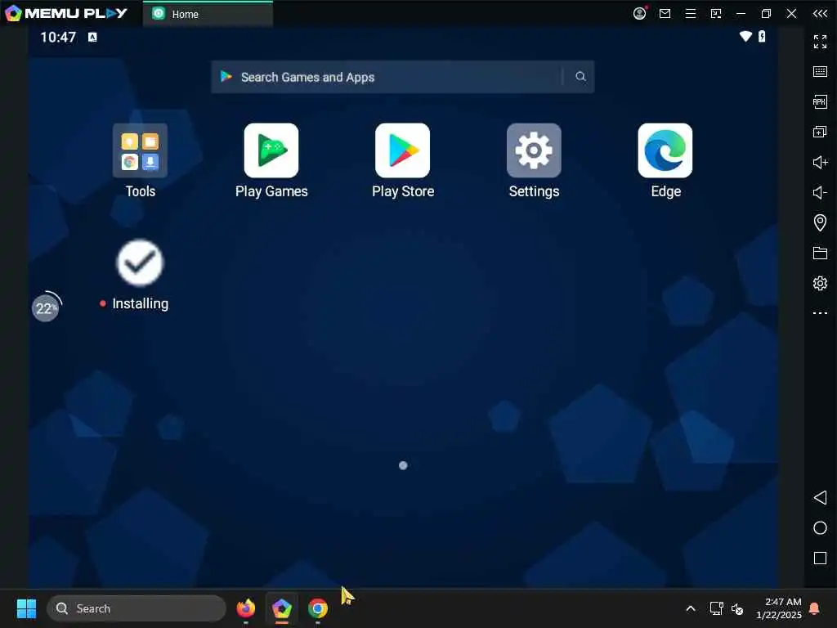Click the MEMU PLAY logo
Image resolution: width=837 pixels, height=628 pixels.
(66, 13)
